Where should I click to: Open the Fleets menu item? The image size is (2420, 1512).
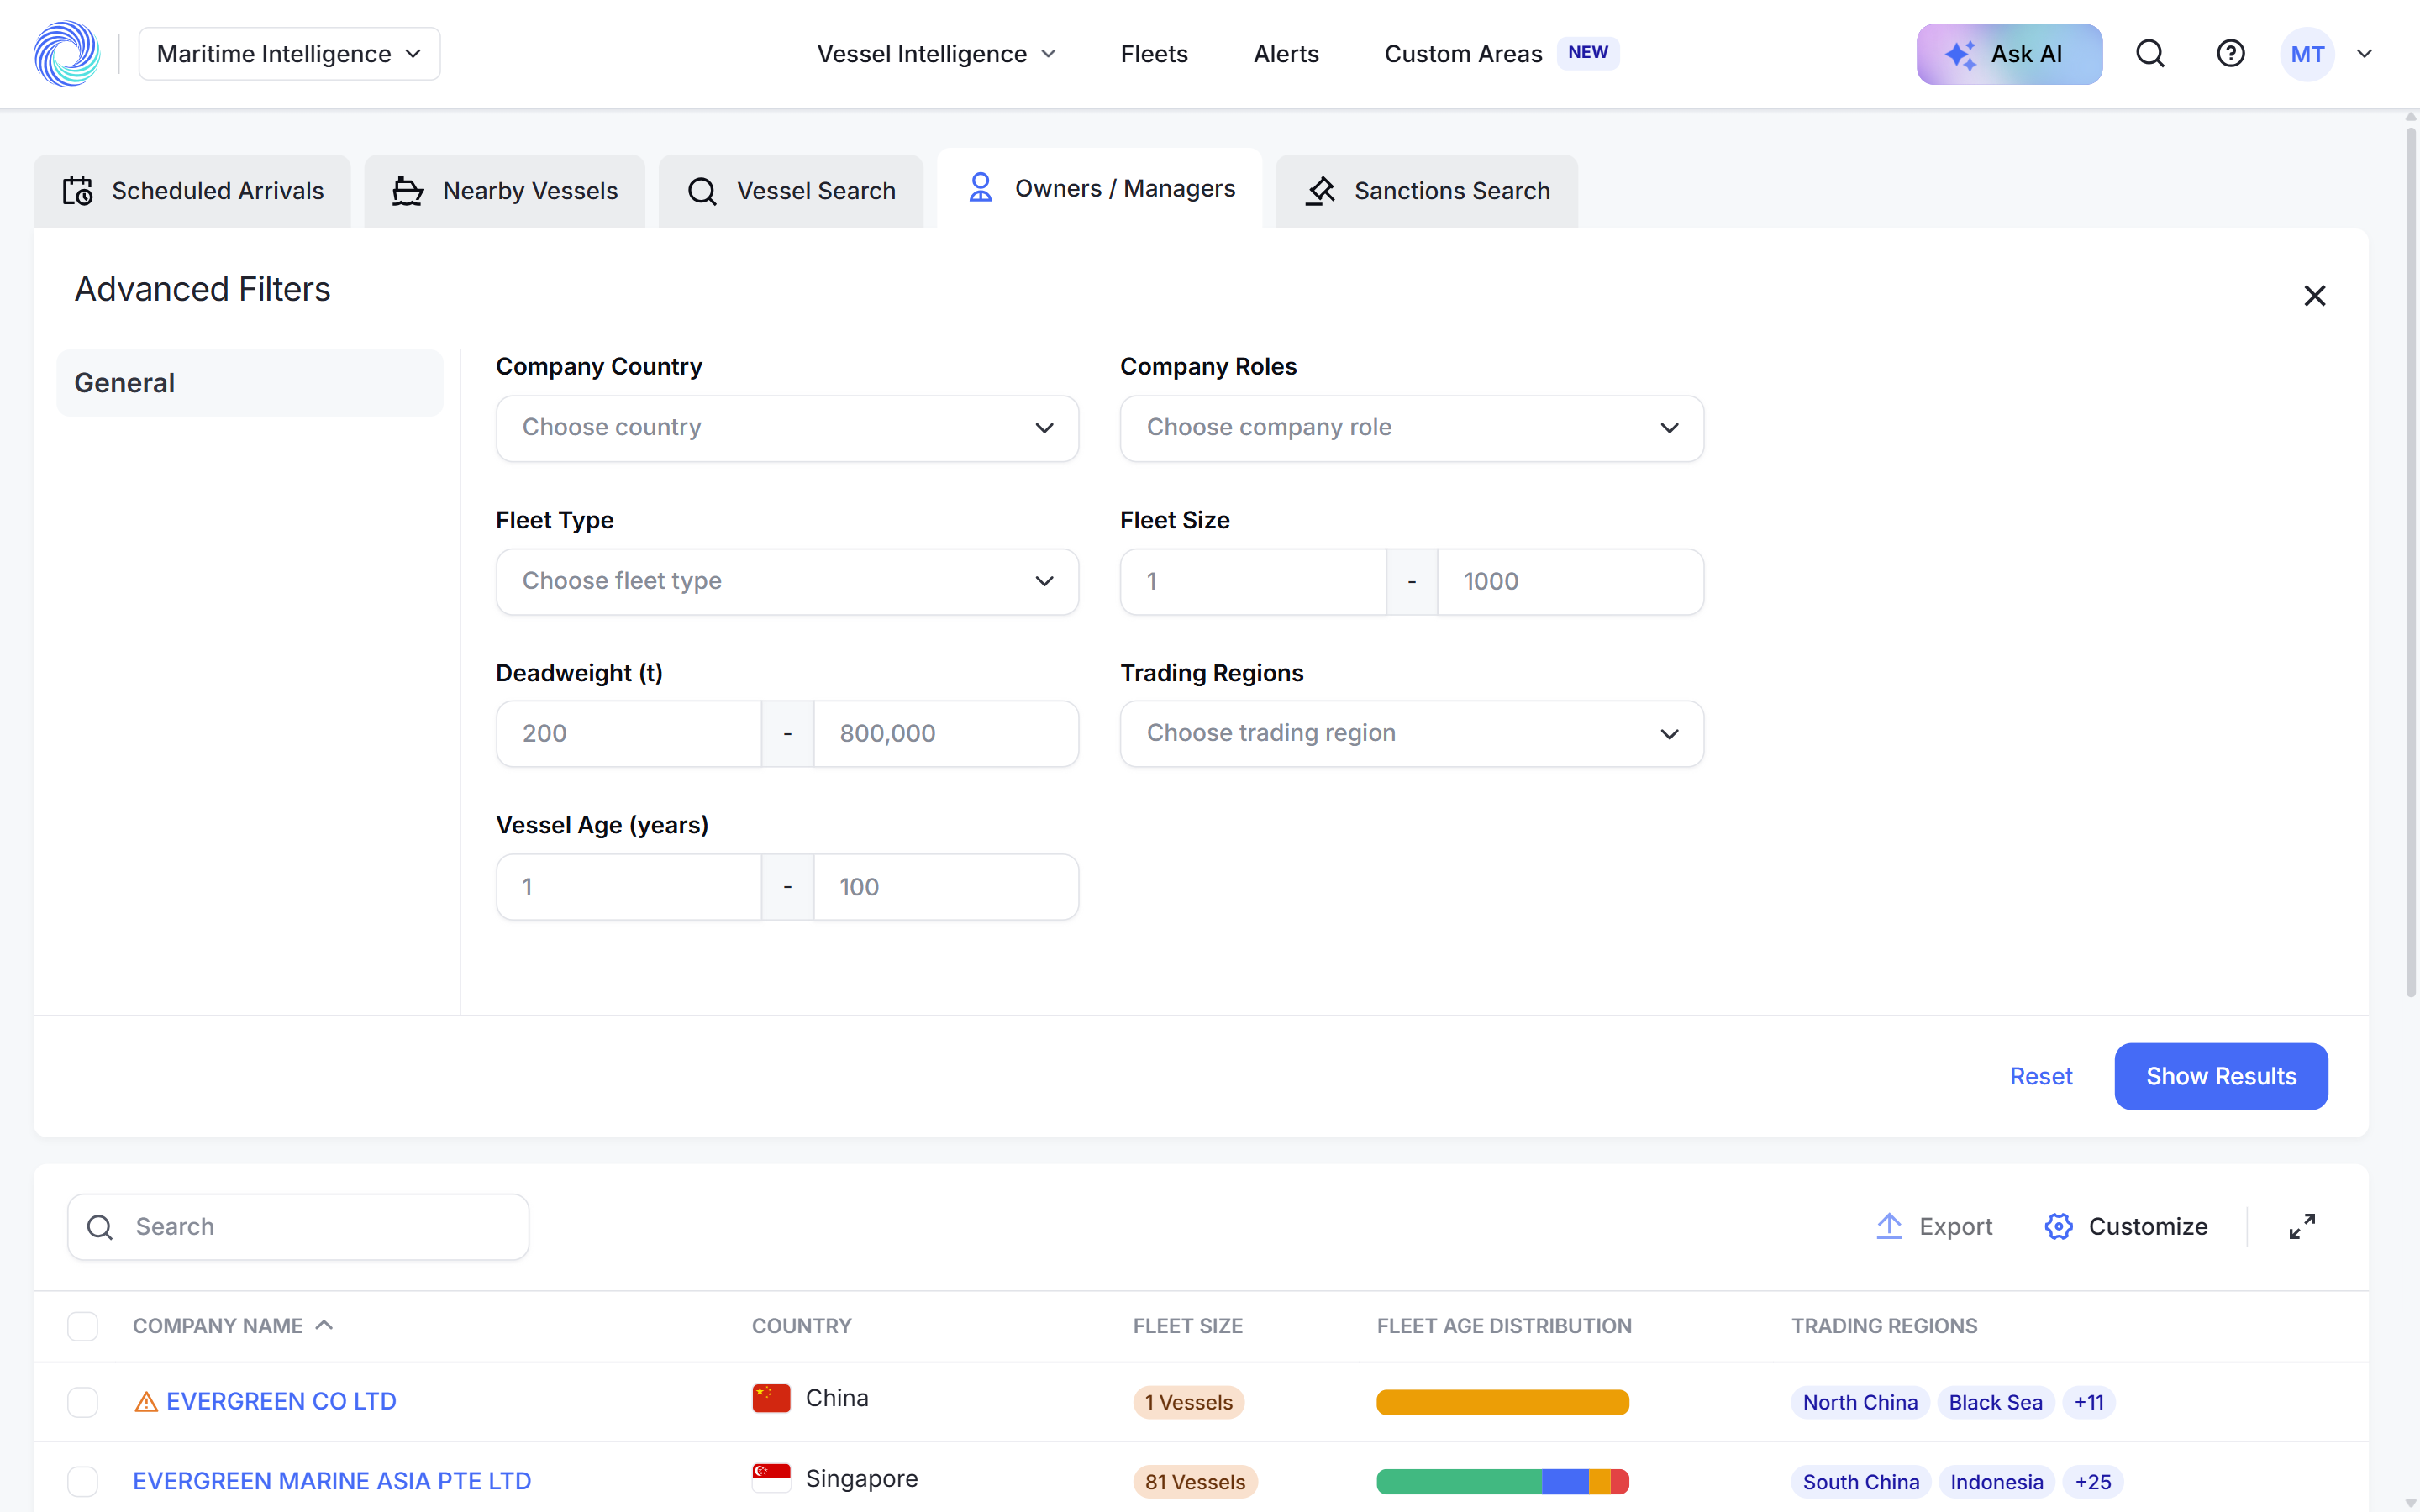pos(1154,54)
